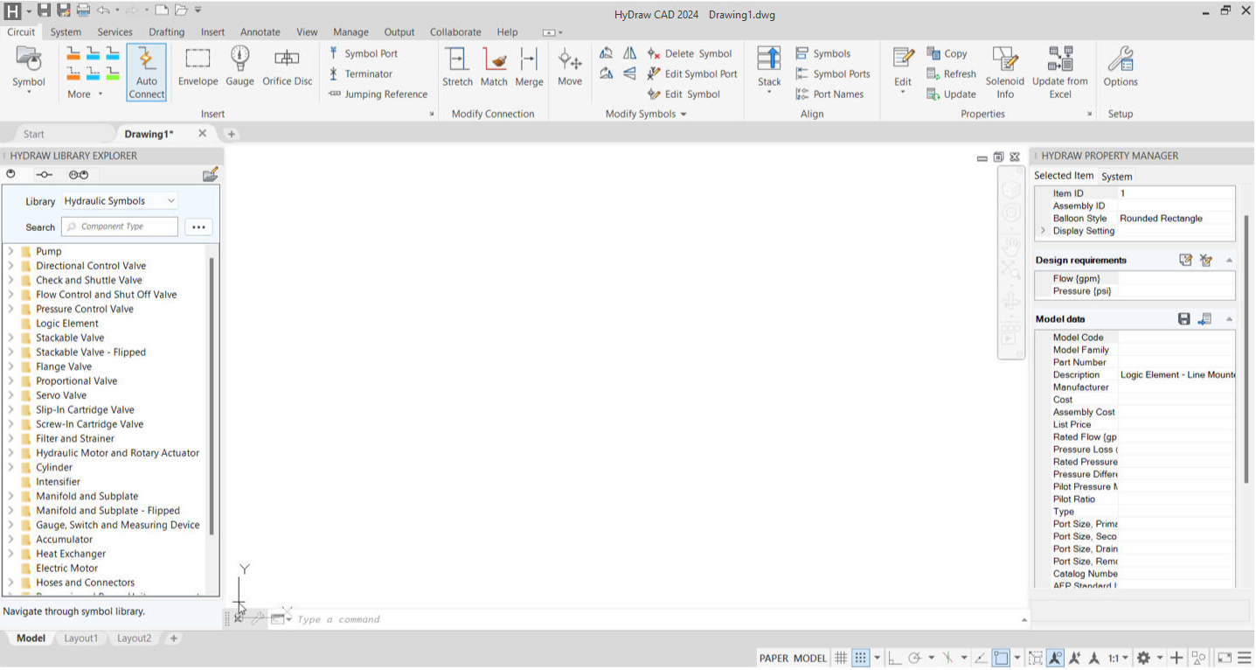Insert a Gauge symbol
1256x670 pixels.
239,67
